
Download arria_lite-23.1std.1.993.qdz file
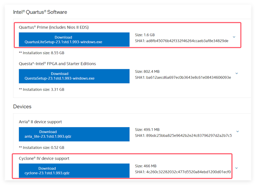(74, 134)
